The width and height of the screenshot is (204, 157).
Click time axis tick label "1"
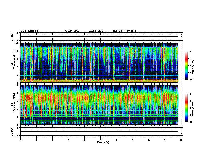(36, 140)
